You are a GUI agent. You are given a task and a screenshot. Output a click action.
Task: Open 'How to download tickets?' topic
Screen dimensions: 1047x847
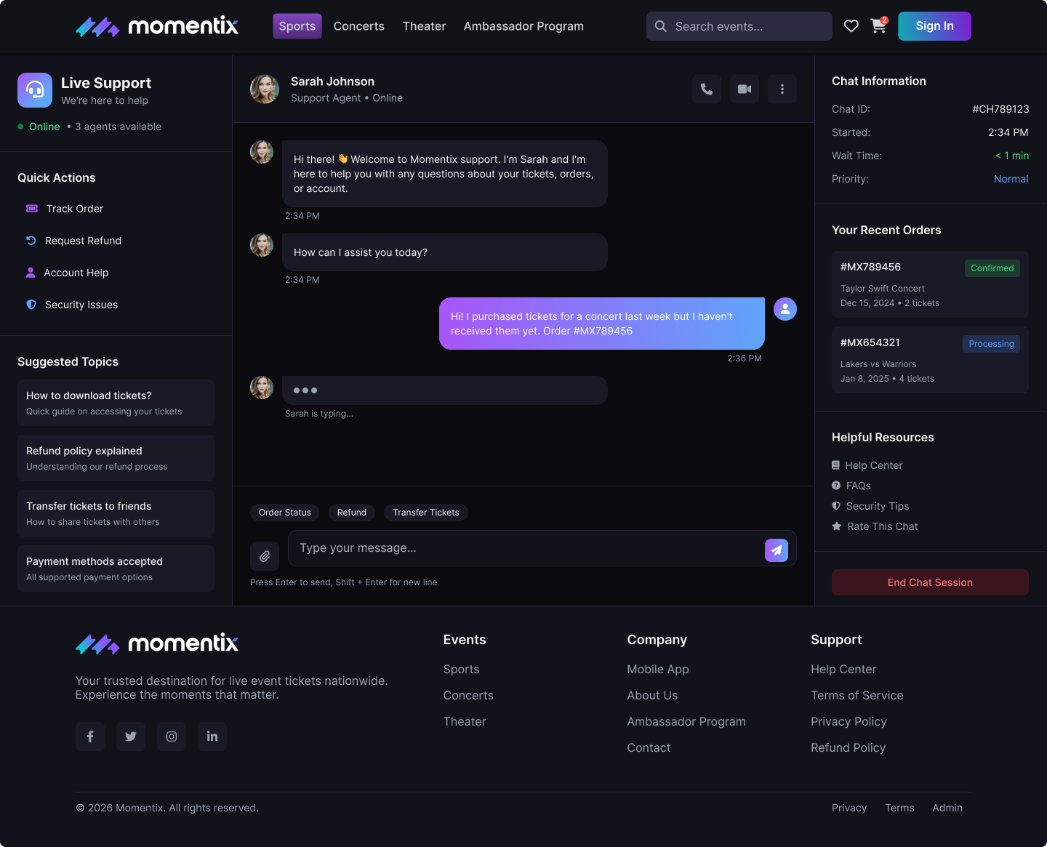(x=116, y=403)
